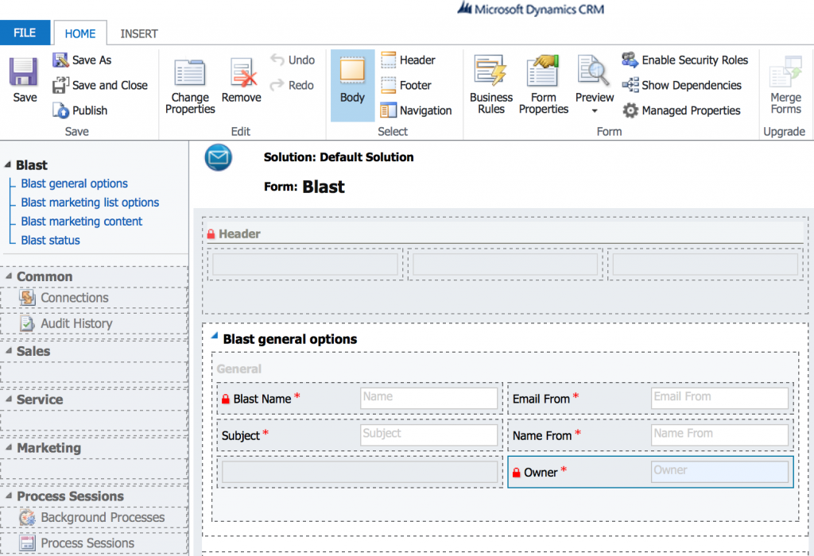Viewport: 814px width, 556px height.
Task: Select the General section label
Action: coord(238,369)
